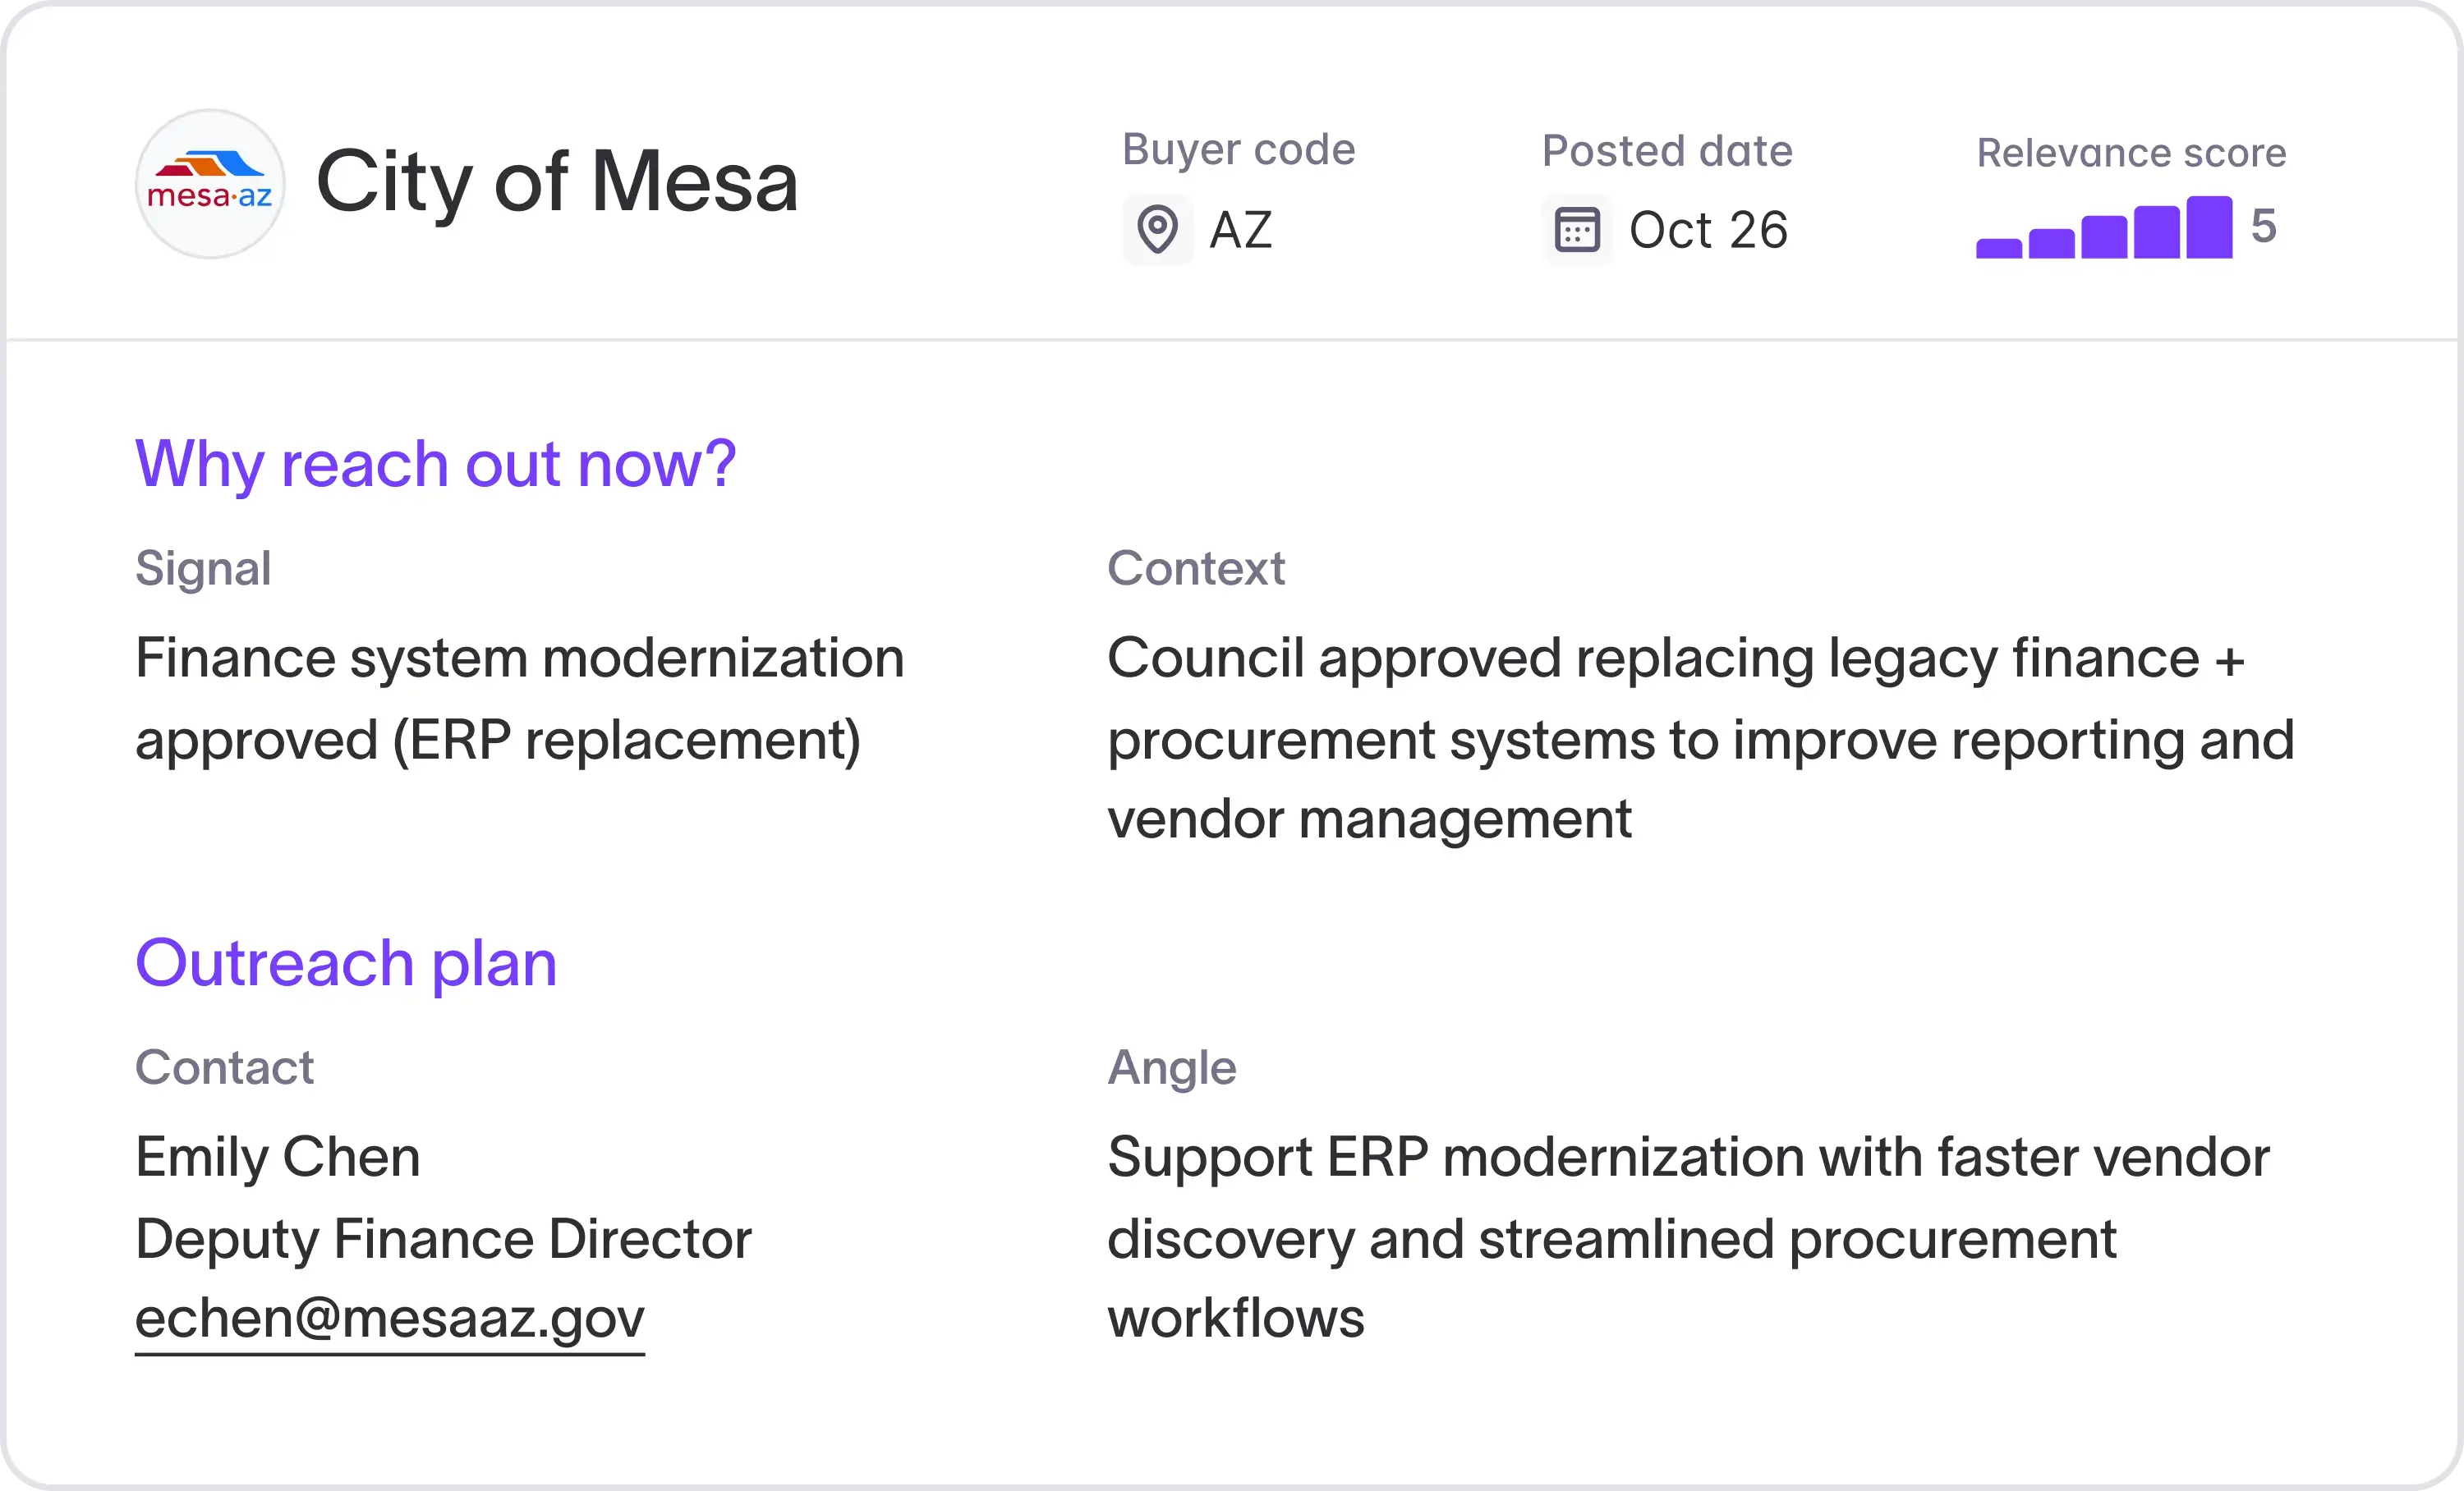The width and height of the screenshot is (2464, 1491).
Task: Click the Why reach out now? heading
Action: click(436, 465)
